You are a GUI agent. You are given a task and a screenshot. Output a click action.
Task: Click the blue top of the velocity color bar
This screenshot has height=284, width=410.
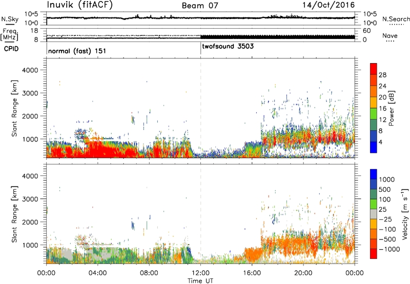[374, 174]
